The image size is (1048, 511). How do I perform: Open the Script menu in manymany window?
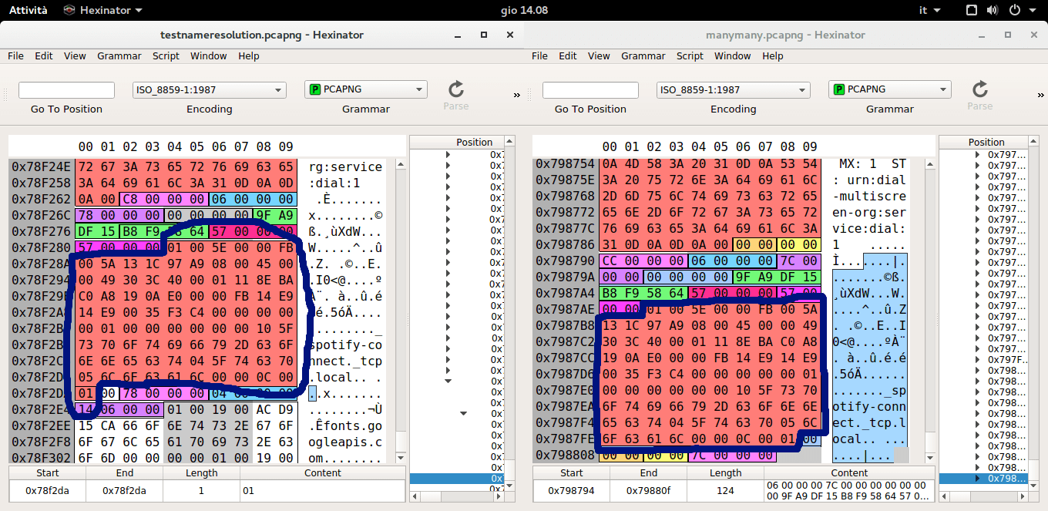click(690, 55)
